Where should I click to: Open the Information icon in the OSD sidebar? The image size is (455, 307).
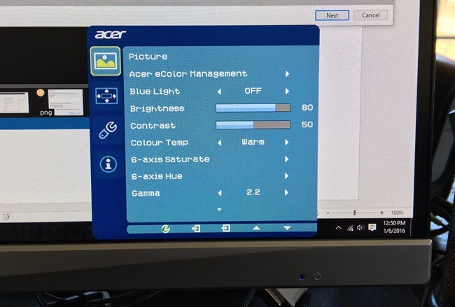[x=108, y=164]
